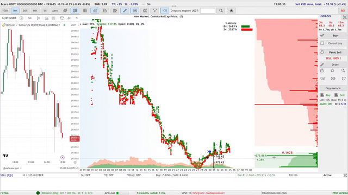Click the heart-shaped icon in side panel
This screenshot has width=348, height=195.
pyautogui.click(x=344, y=79)
